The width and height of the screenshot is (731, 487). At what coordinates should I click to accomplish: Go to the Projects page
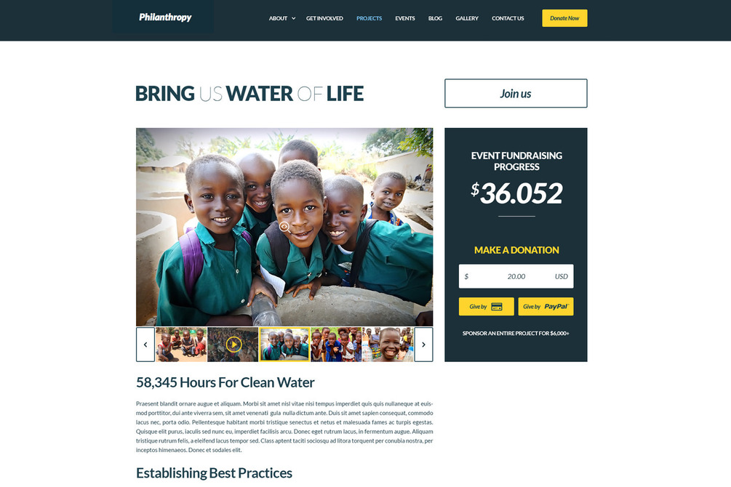[x=369, y=18]
